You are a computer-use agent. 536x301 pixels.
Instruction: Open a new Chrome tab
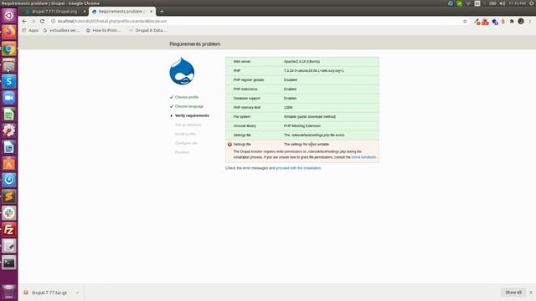click(x=162, y=11)
